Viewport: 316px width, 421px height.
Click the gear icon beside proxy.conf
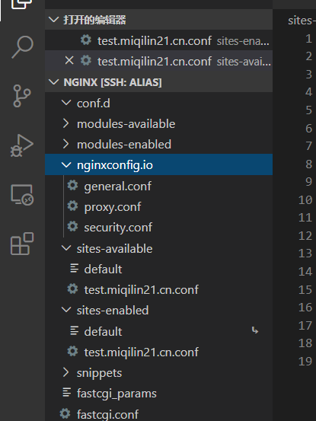pyautogui.click(x=72, y=206)
